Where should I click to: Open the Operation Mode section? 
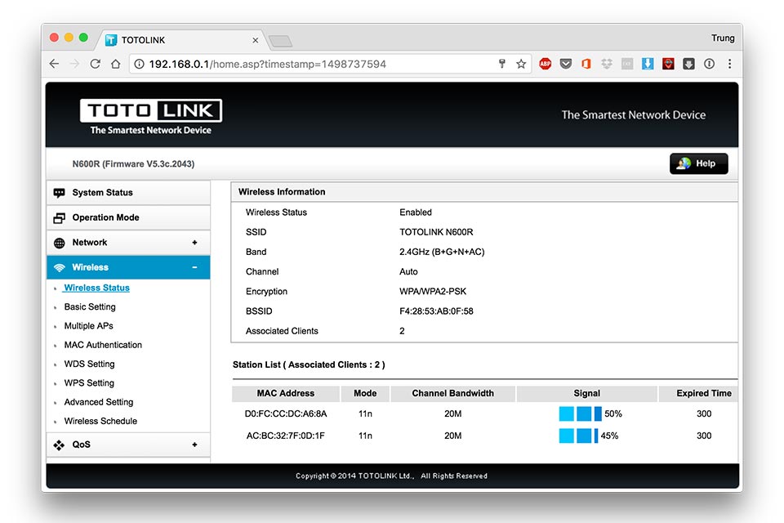[x=128, y=217]
